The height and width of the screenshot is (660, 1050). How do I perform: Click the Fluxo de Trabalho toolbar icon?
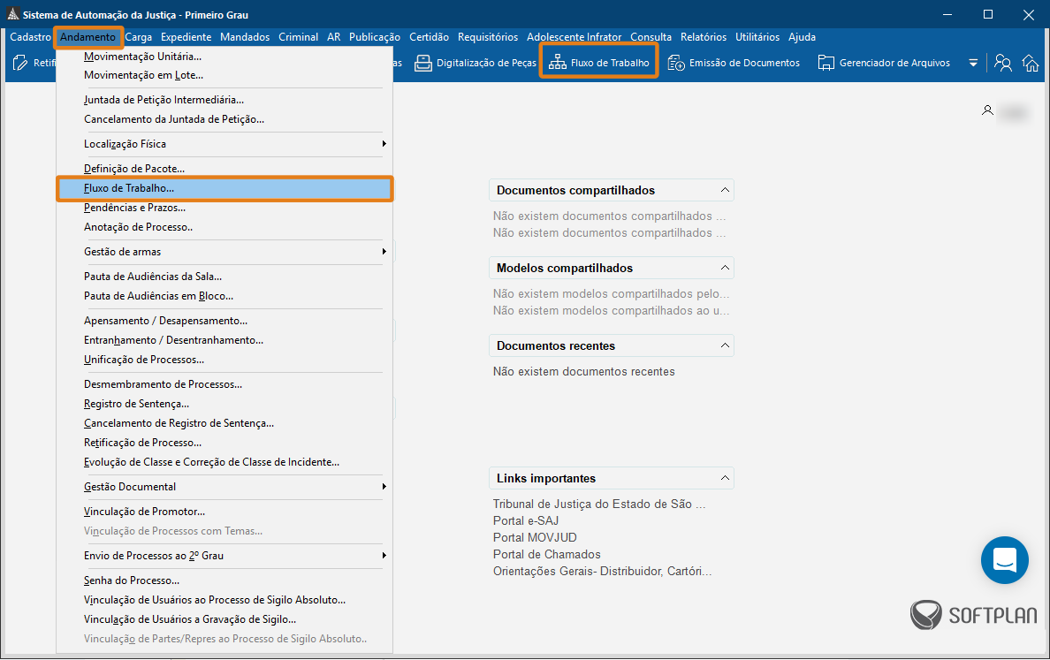(557, 63)
